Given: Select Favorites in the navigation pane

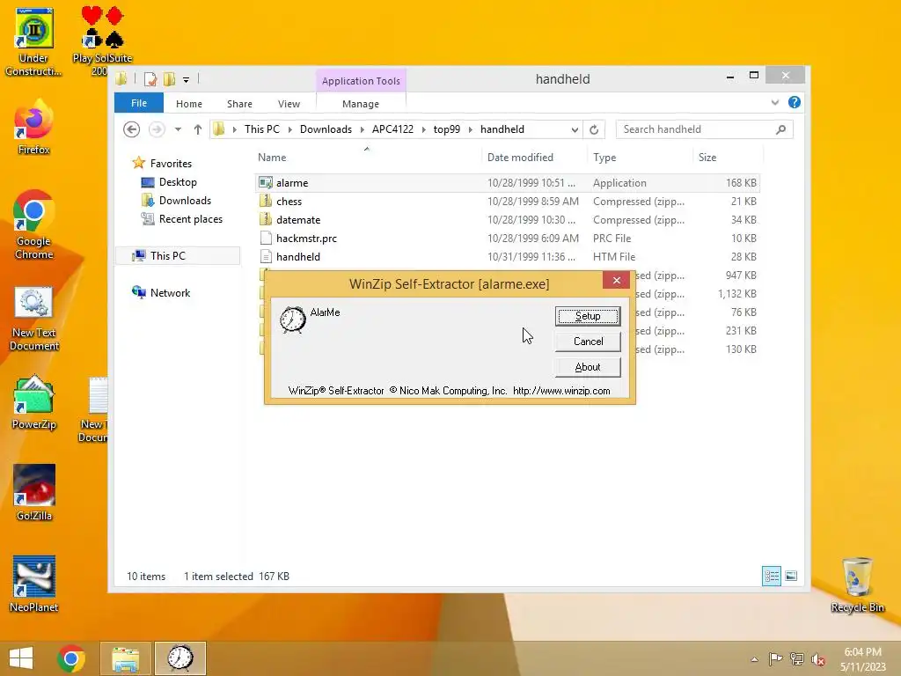Looking at the screenshot, I should tap(162, 163).
